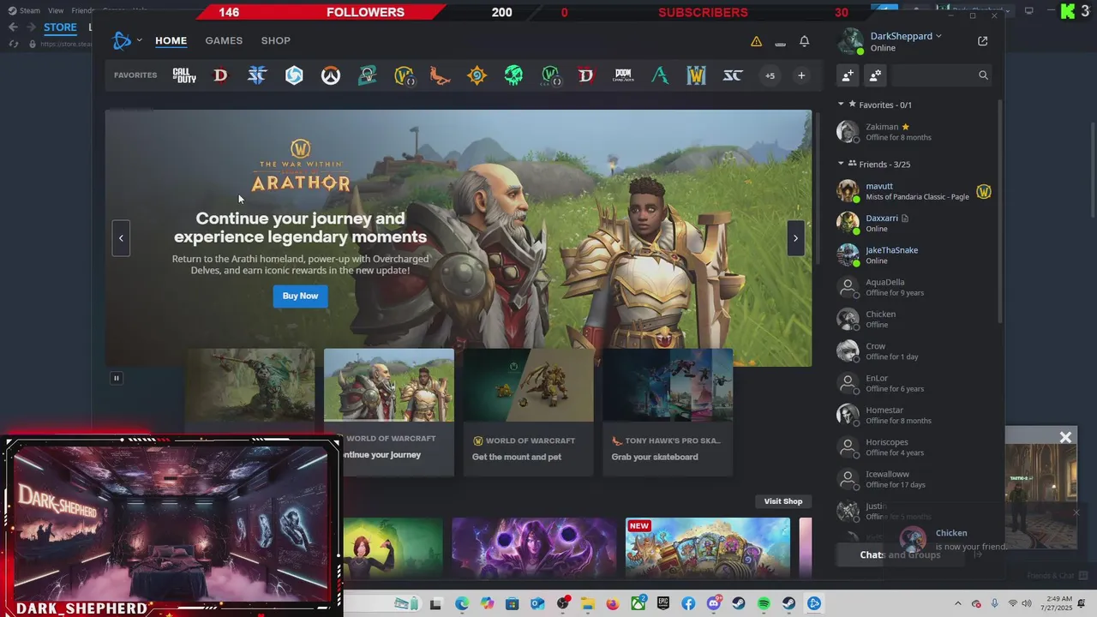Open Spotify from the taskbar

click(764, 604)
